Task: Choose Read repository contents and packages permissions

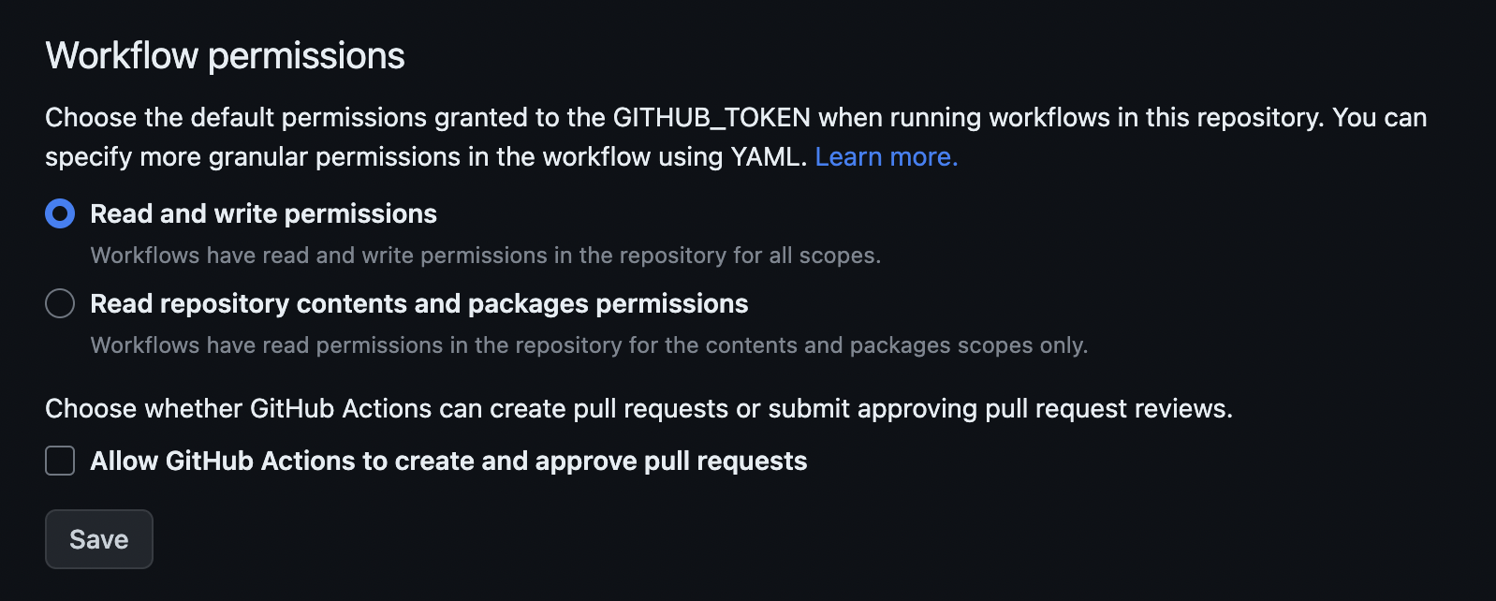Action: click(59, 303)
